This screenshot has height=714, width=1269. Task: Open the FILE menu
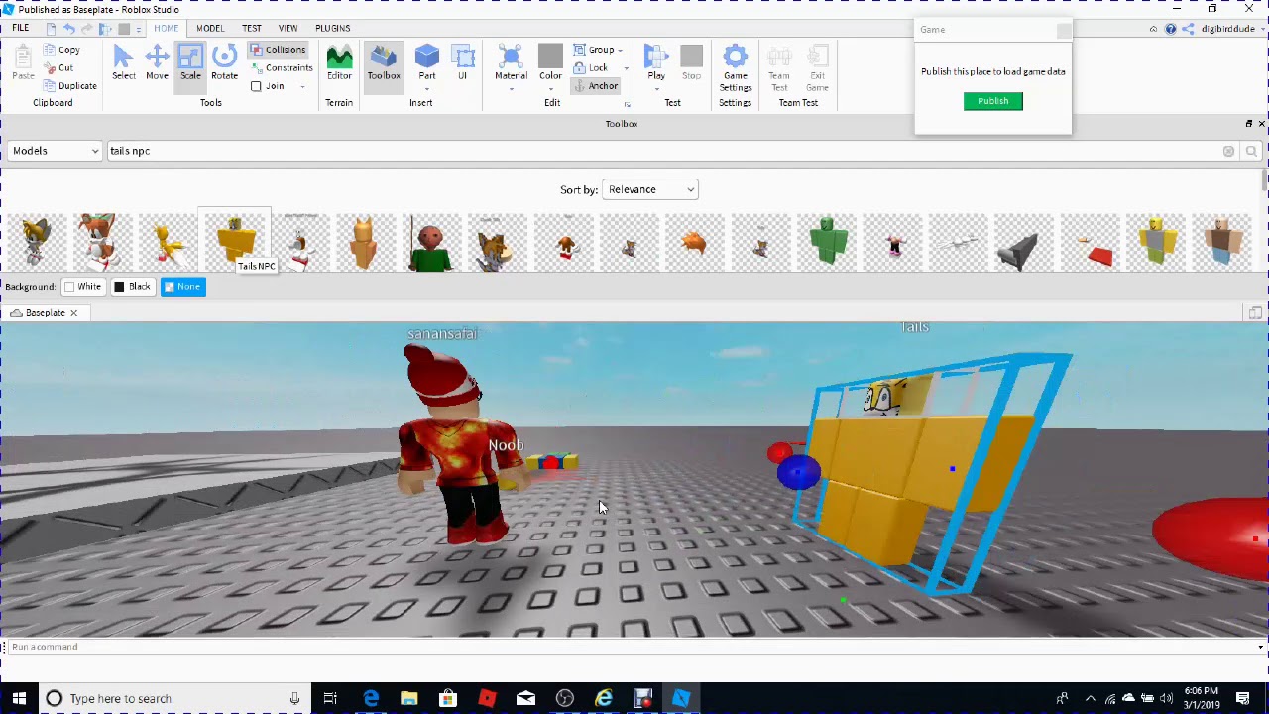20,28
